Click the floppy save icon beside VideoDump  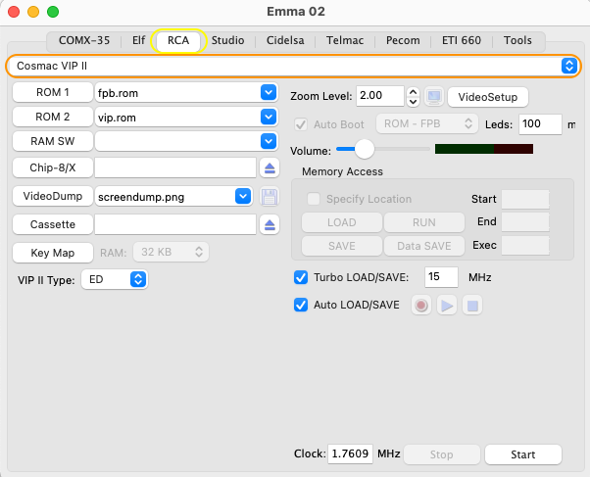(x=270, y=196)
